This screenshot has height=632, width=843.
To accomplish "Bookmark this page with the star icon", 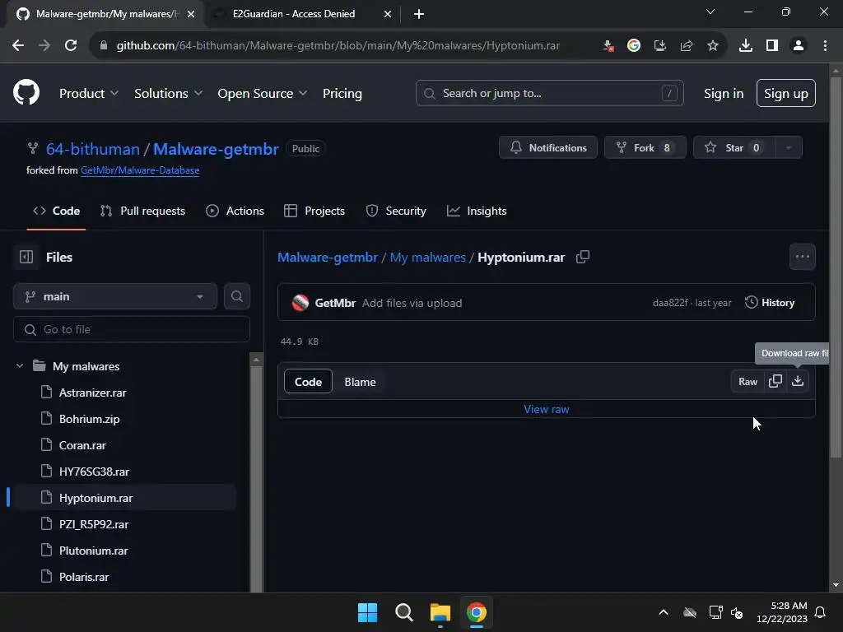I will coord(712,46).
